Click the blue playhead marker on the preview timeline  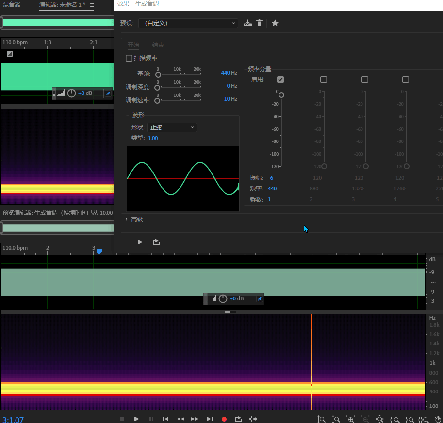click(x=99, y=251)
